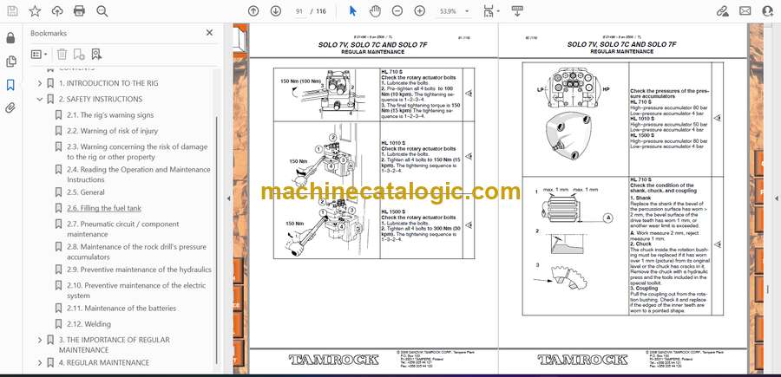
Task: Open bookmark 1. INTRODUCTION TO THE RIG
Action: click(108, 83)
